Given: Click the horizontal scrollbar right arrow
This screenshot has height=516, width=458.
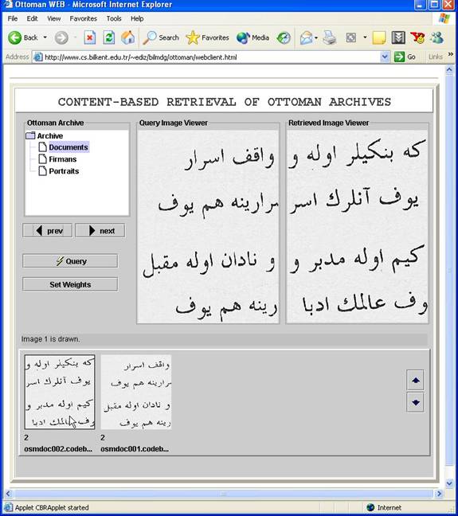Looking at the screenshot, I should 439,493.
